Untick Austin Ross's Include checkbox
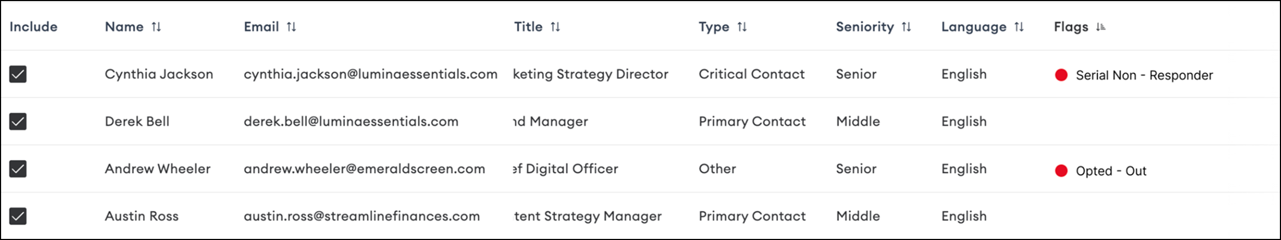 point(18,216)
